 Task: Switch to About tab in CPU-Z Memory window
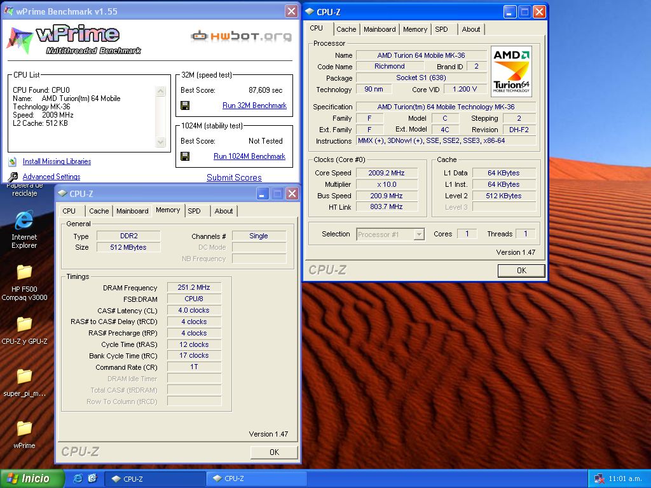223,211
